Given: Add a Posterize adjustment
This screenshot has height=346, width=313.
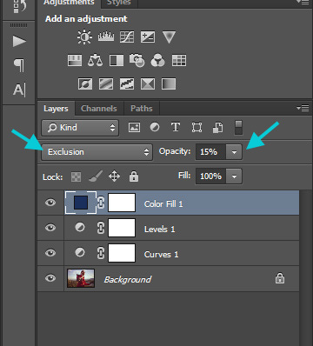Looking at the screenshot, I should coord(106,84).
